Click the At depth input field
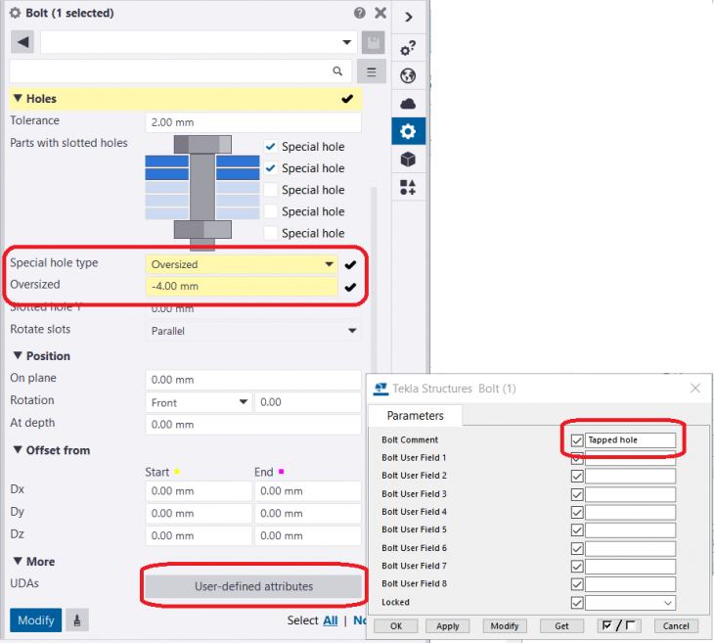This screenshot has height=643, width=714. click(x=253, y=424)
